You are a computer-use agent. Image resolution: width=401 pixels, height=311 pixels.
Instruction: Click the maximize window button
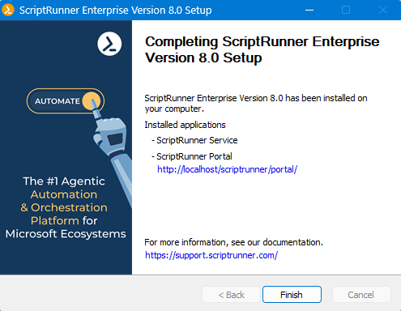pos(346,10)
